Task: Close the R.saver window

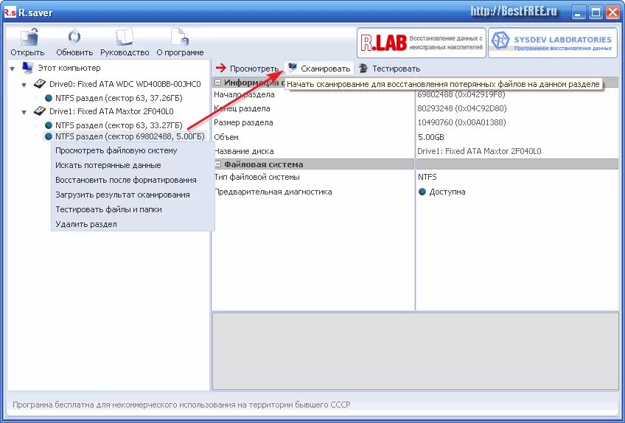Action: coord(612,13)
